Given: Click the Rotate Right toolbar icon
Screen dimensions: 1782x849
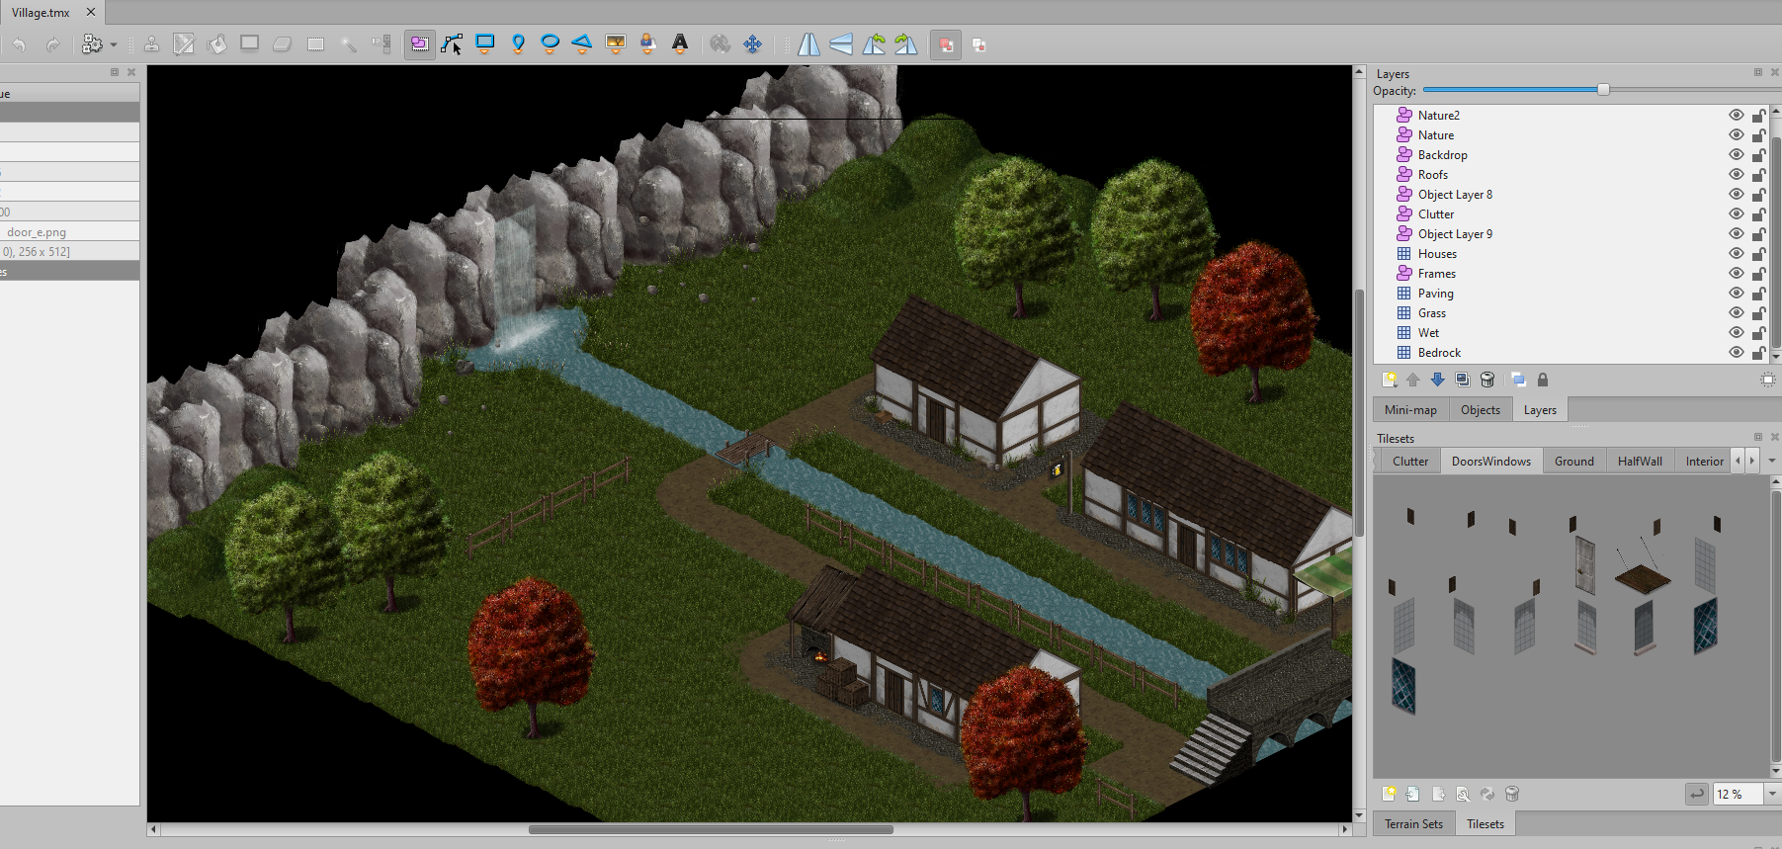Looking at the screenshot, I should click(906, 44).
